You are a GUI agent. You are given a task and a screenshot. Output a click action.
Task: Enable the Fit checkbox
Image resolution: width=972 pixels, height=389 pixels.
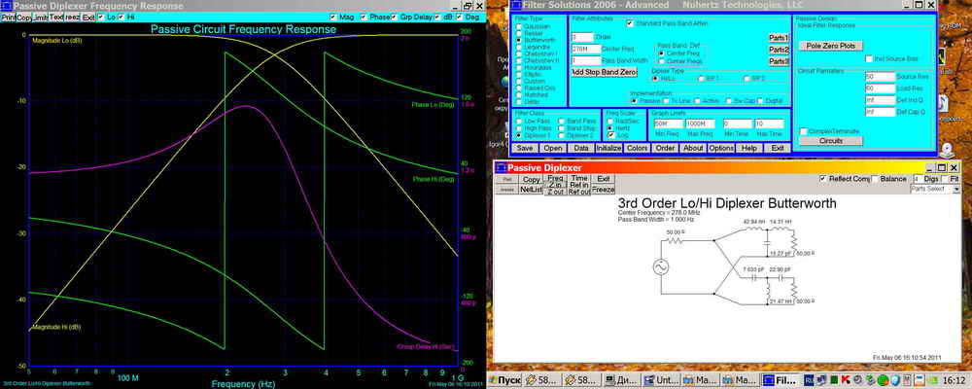pos(945,179)
